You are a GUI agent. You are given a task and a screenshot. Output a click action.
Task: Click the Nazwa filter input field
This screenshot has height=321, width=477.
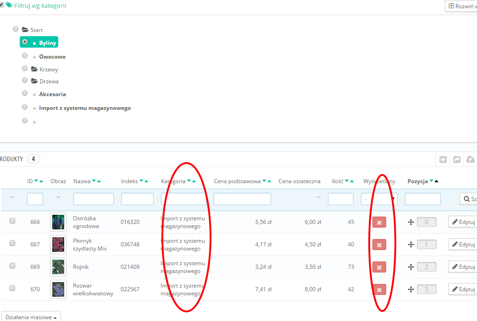coord(94,199)
